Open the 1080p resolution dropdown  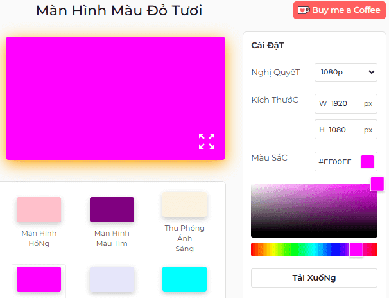coord(346,72)
